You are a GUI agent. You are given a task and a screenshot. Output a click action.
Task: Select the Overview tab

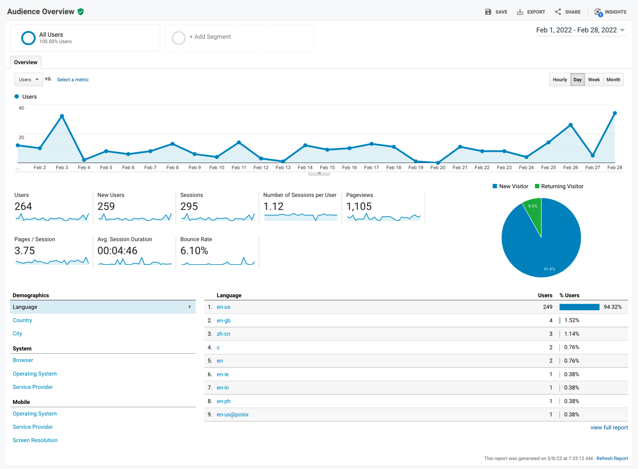pyautogui.click(x=26, y=62)
